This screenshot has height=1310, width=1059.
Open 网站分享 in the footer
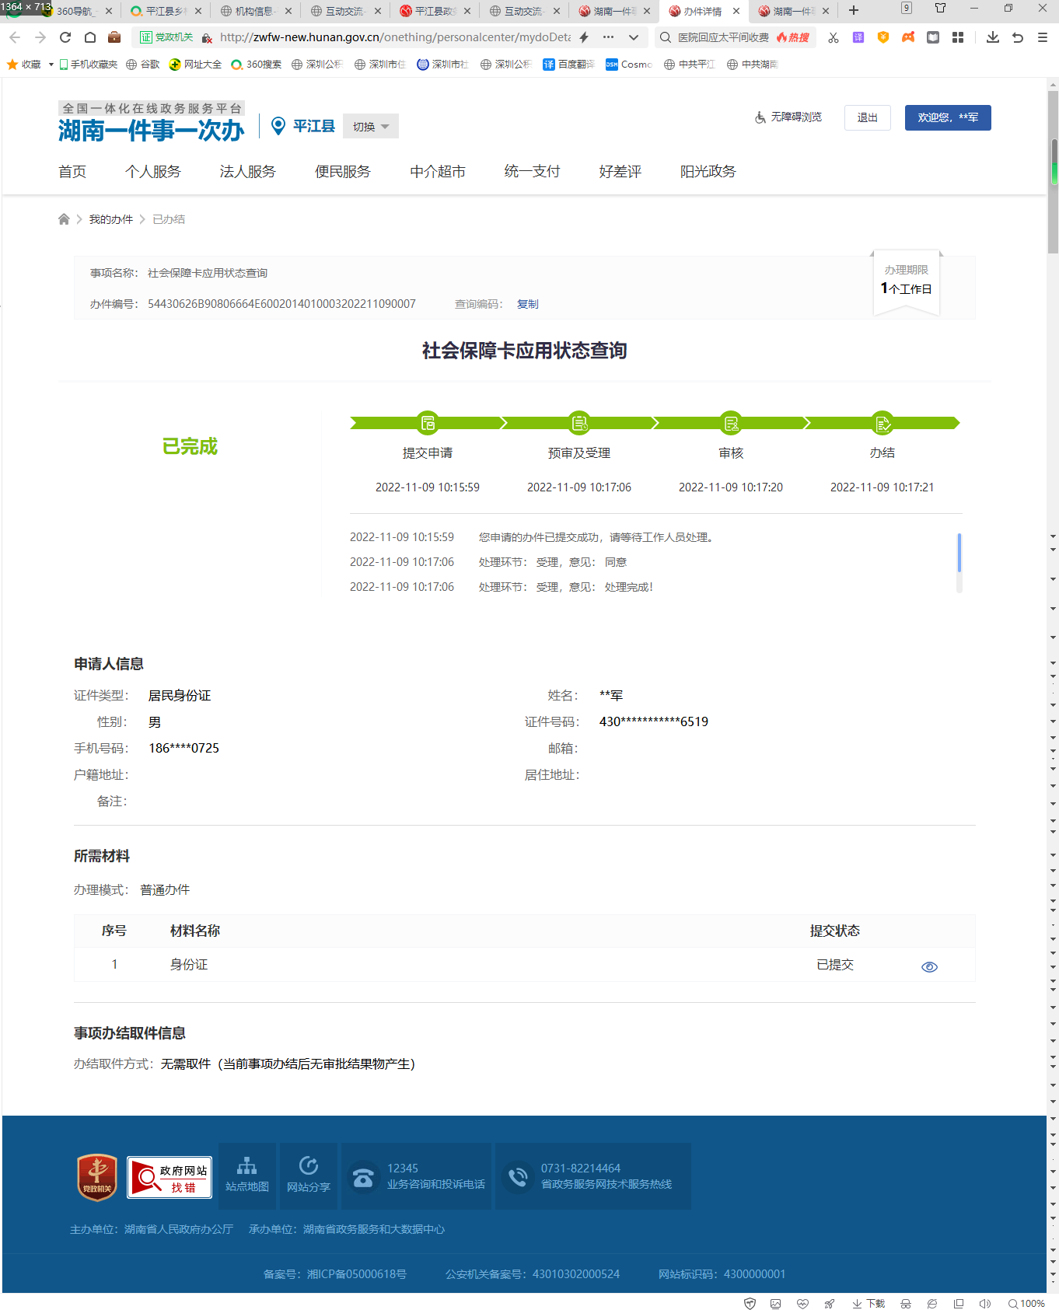pos(309,1175)
